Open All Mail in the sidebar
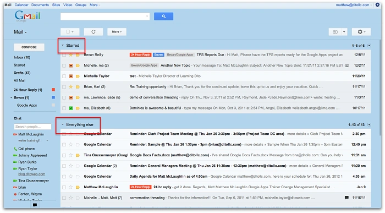This screenshot has width=385, height=213. tap(19, 80)
